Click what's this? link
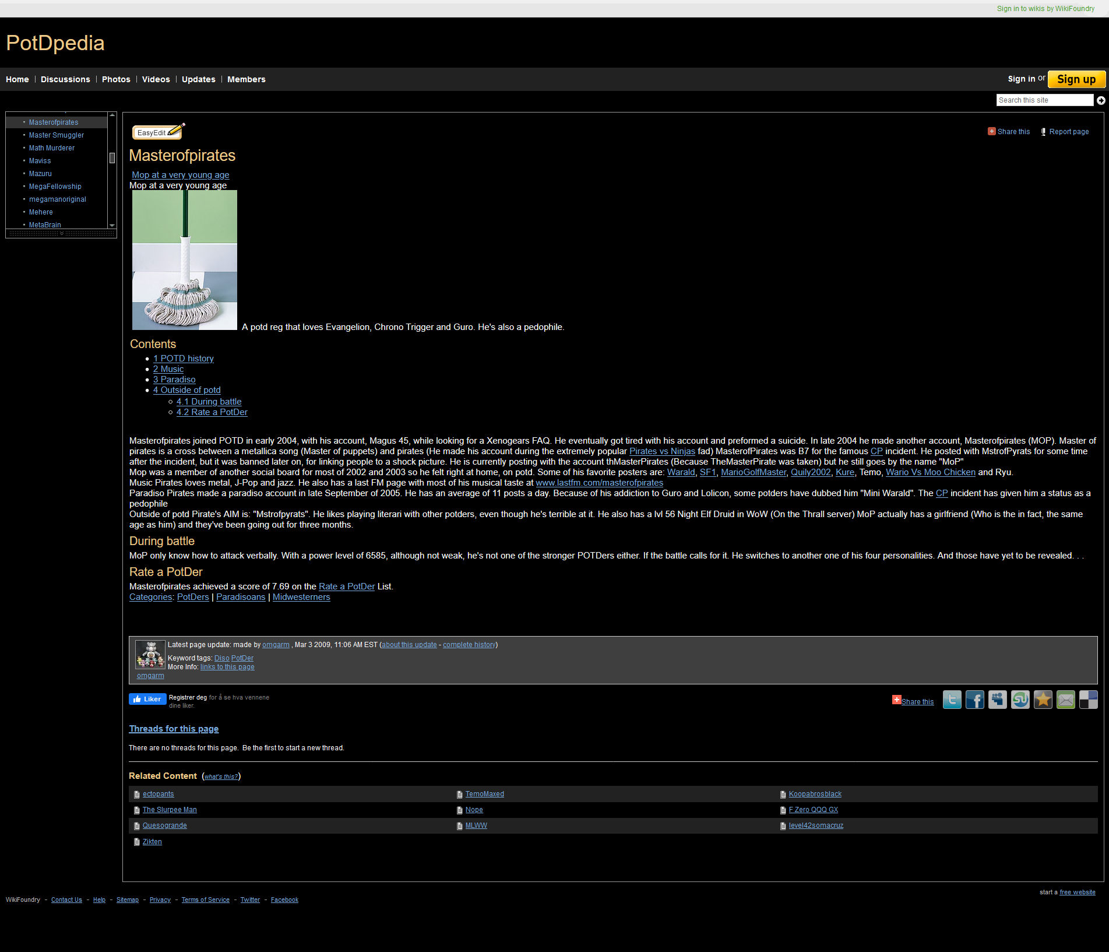 point(221,777)
